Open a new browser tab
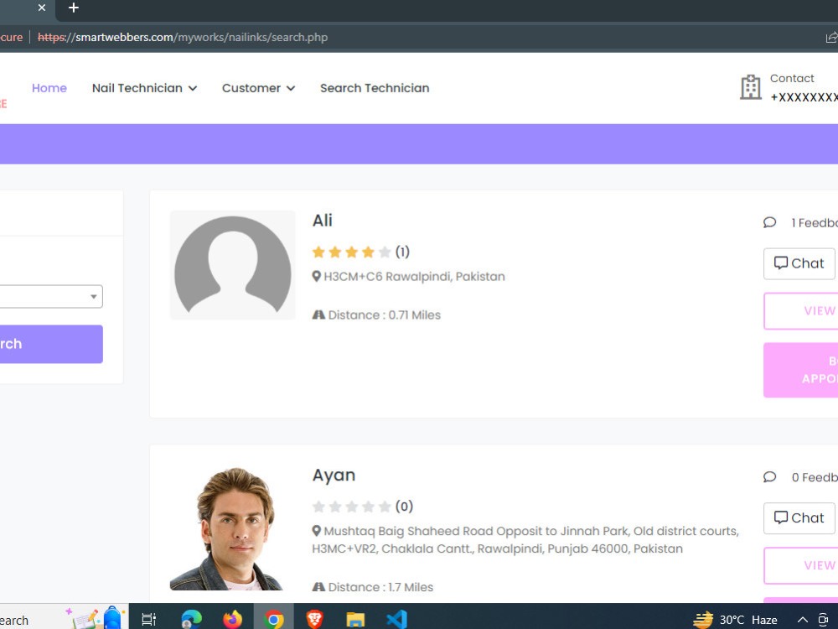 pyautogui.click(x=74, y=8)
